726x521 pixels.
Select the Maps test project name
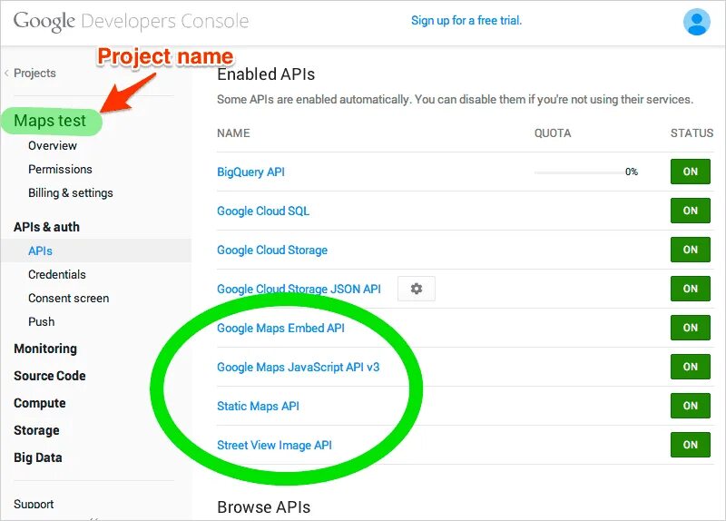(x=50, y=121)
